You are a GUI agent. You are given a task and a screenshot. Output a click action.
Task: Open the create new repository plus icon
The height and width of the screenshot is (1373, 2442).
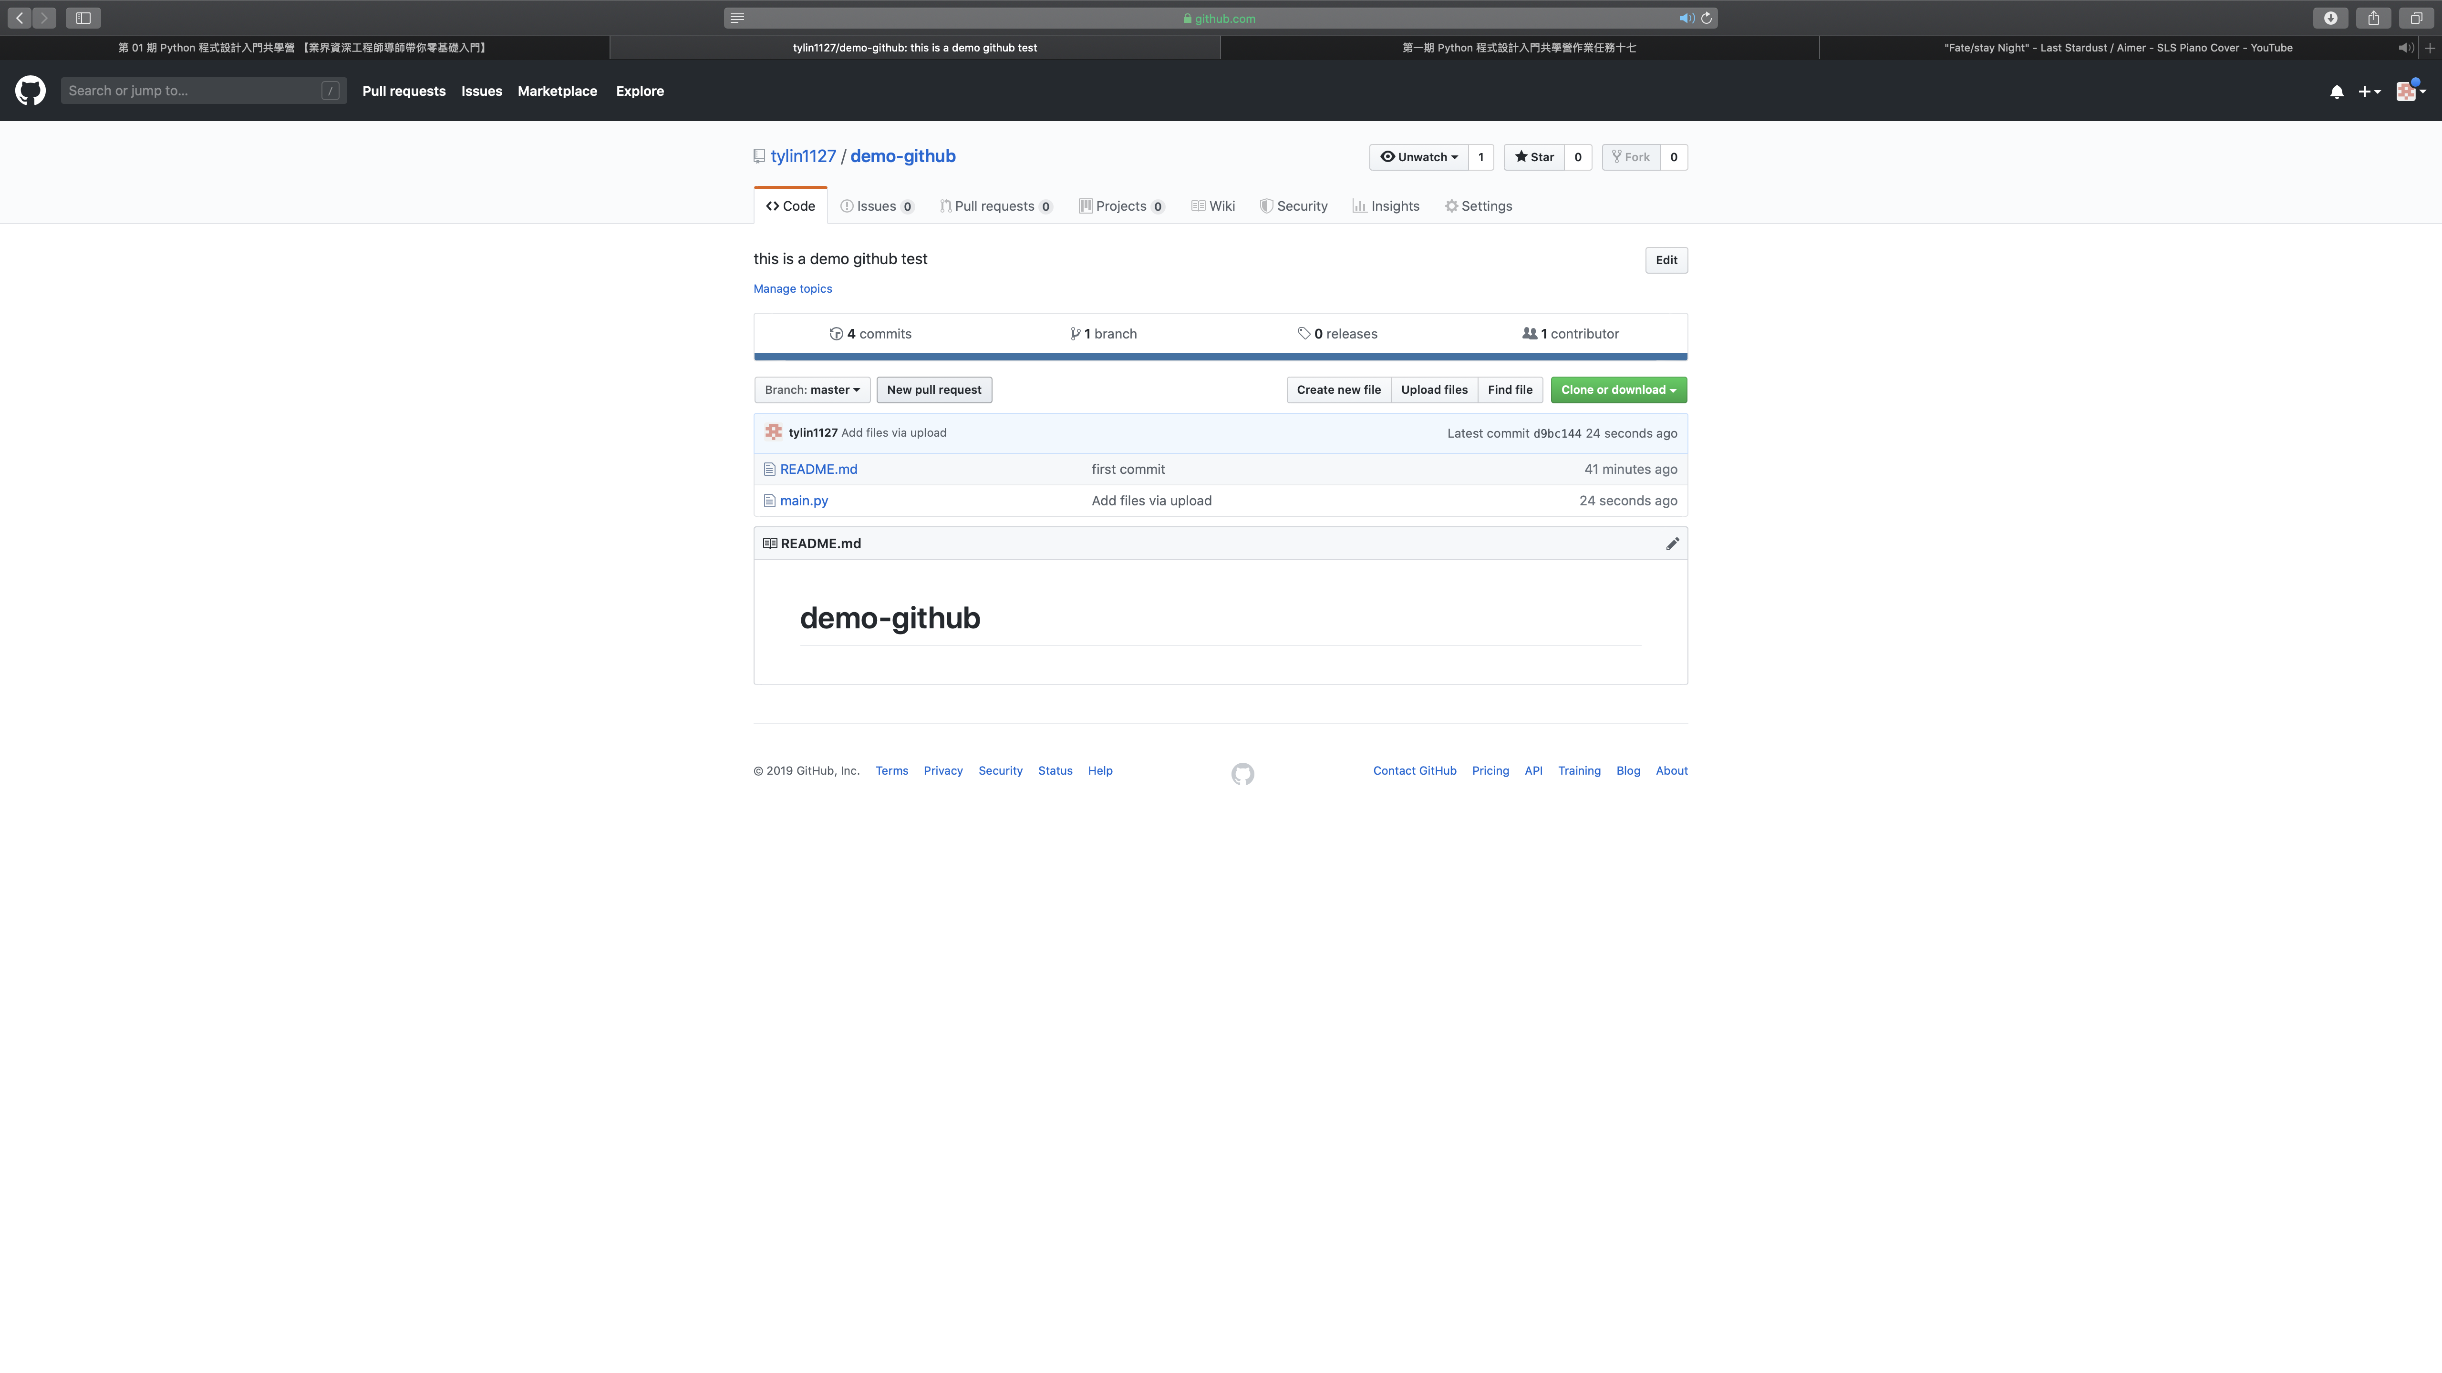click(x=2367, y=91)
